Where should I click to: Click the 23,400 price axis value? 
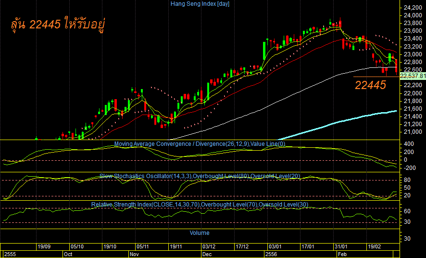pos(413,39)
